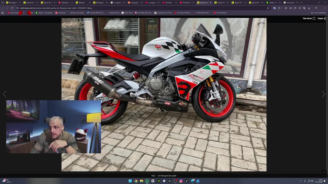Go back in browser history
The height and width of the screenshot is (184, 328).
coord(3,8)
